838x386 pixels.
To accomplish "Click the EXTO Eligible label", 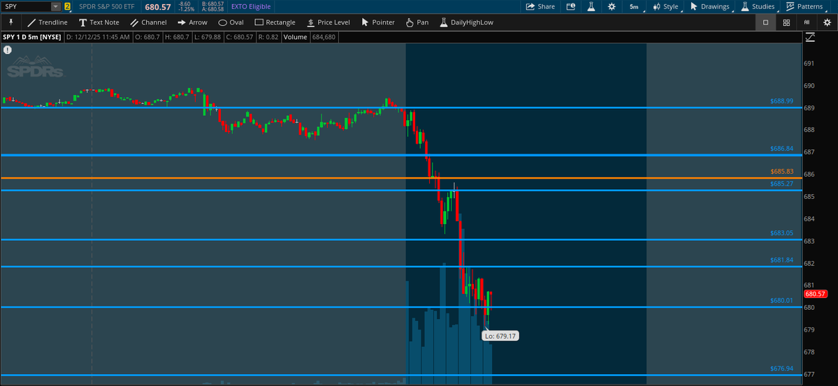I will (251, 6).
